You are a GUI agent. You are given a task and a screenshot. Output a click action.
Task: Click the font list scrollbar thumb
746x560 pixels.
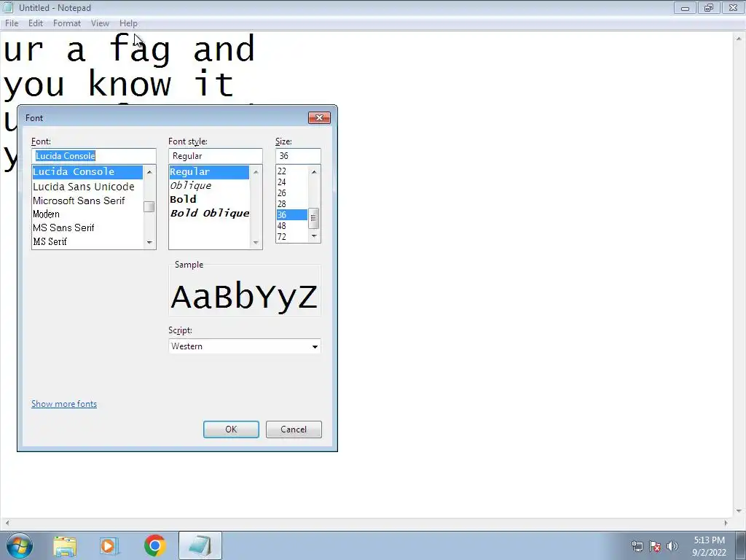[x=149, y=206]
